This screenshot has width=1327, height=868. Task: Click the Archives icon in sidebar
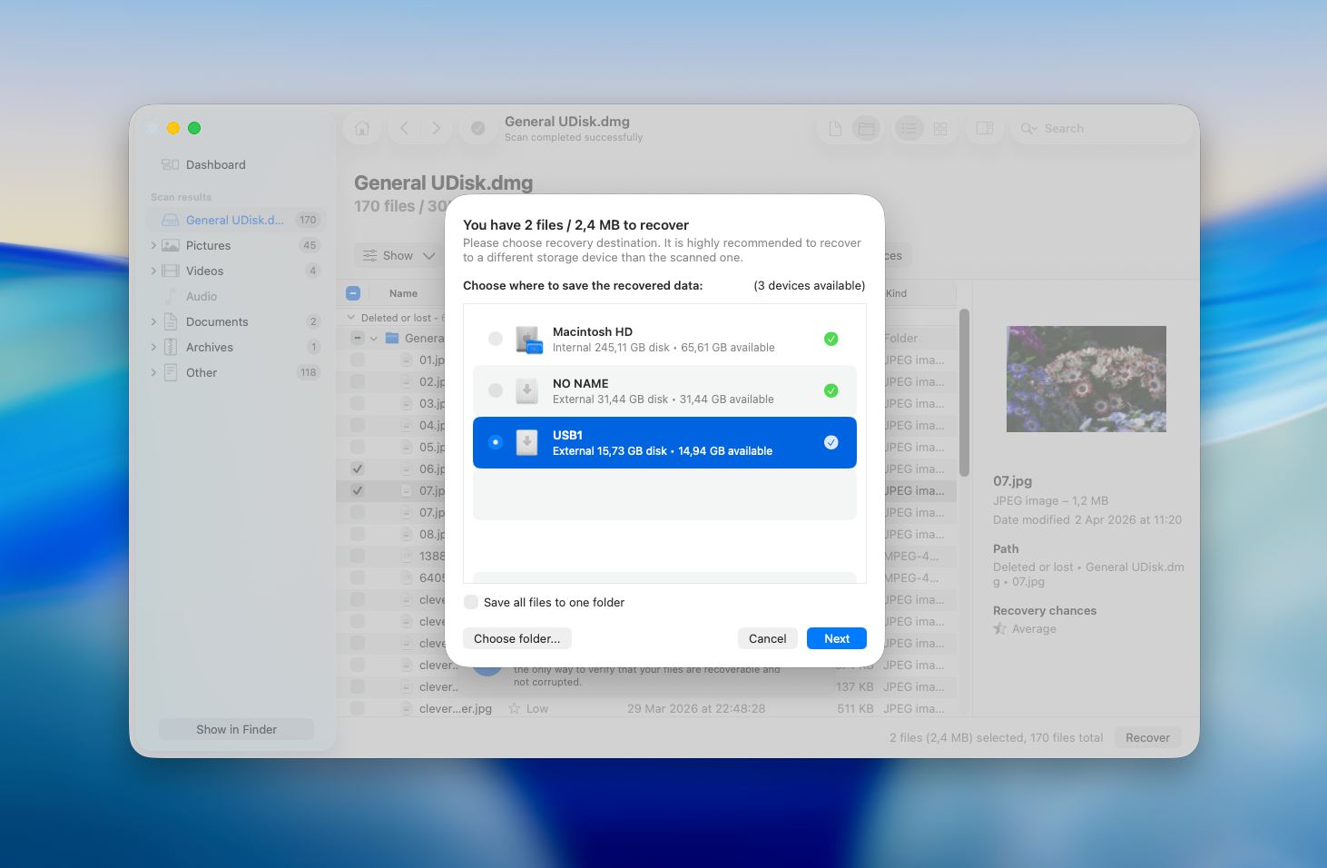171,347
